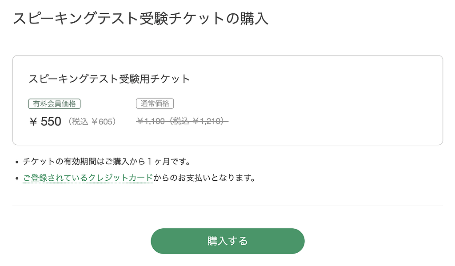This screenshot has height=266, width=455.
Task: Click the green underlined credit card text
Action: pyautogui.click(x=88, y=178)
